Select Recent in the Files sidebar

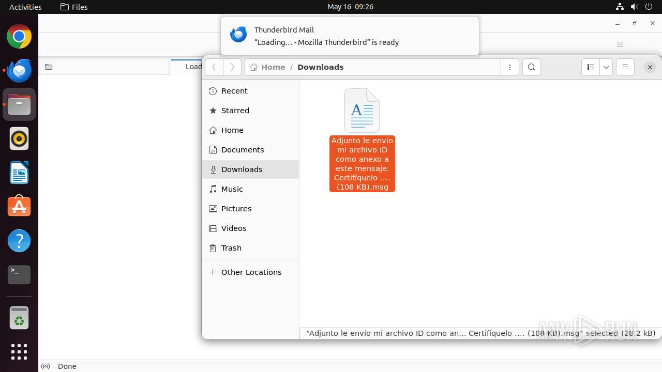[x=250, y=91]
